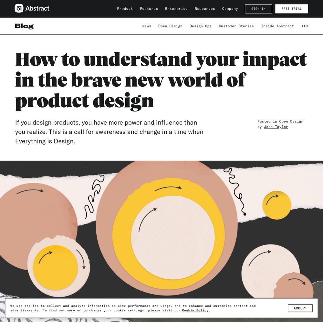Open the three-dot more categories menu
323x323 pixels.
305,26
